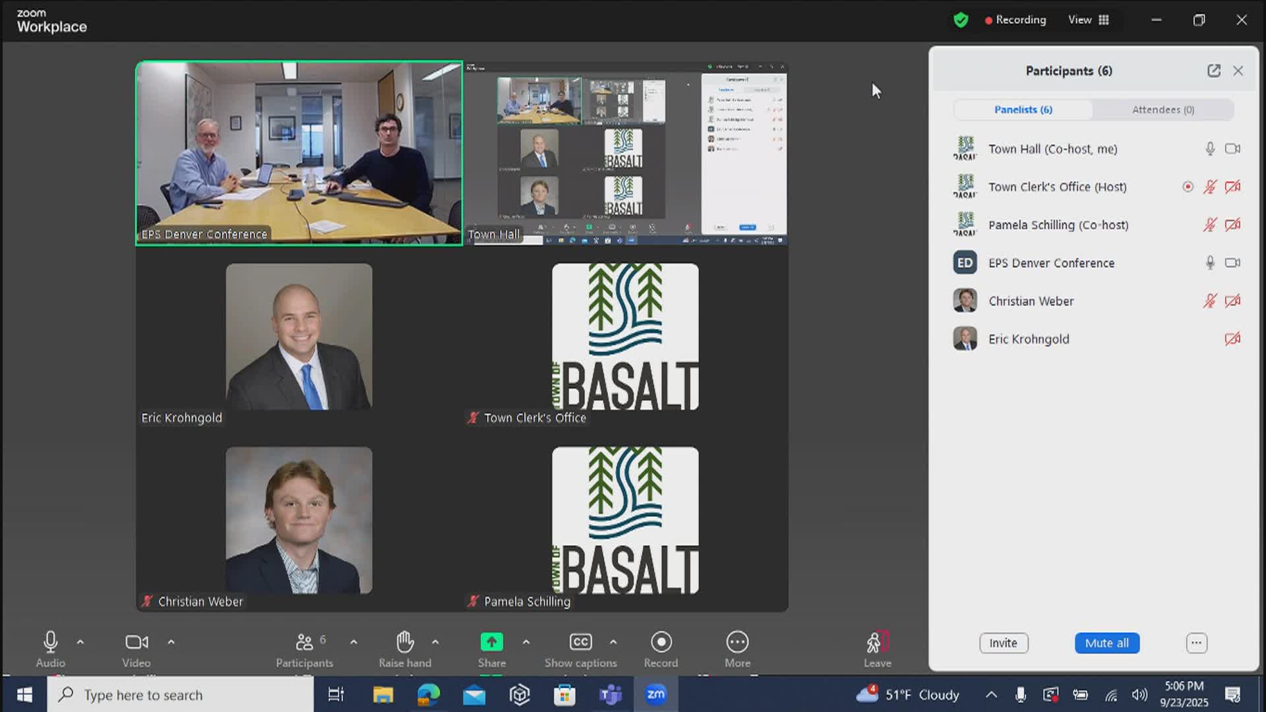The width and height of the screenshot is (1266, 712).
Task: Mute all participants
Action: (1106, 643)
